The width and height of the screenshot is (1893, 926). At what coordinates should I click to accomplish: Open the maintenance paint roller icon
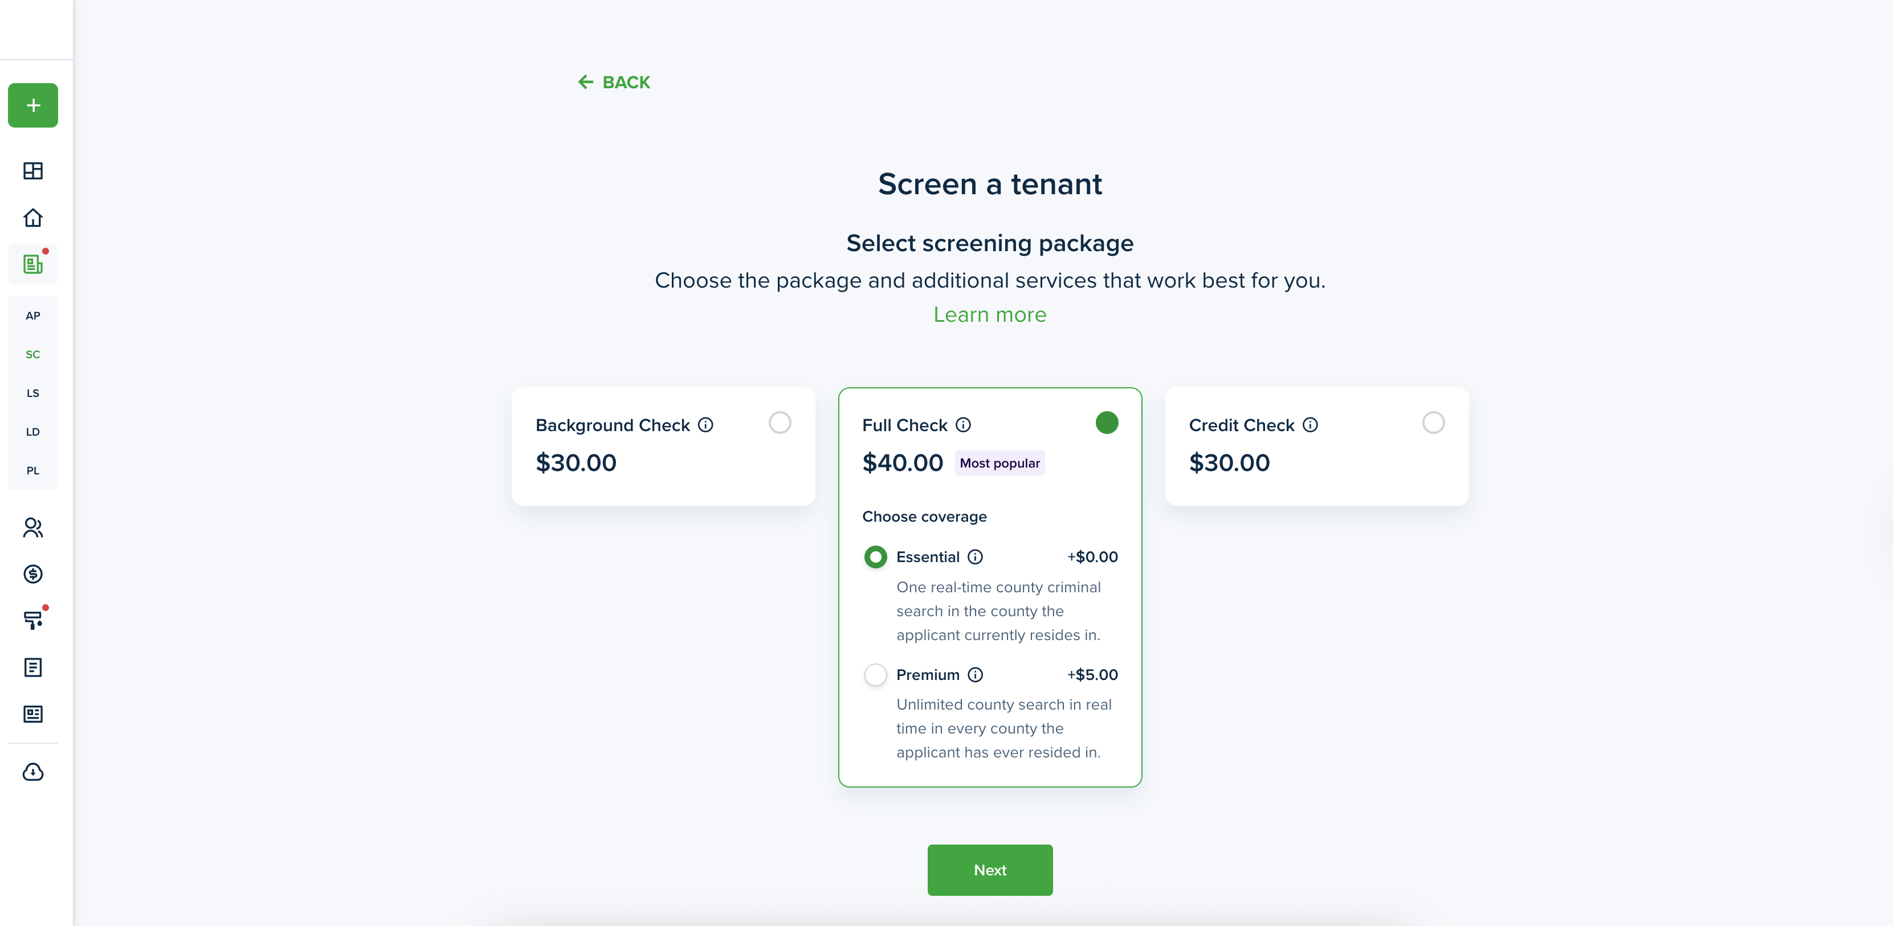[x=33, y=621]
